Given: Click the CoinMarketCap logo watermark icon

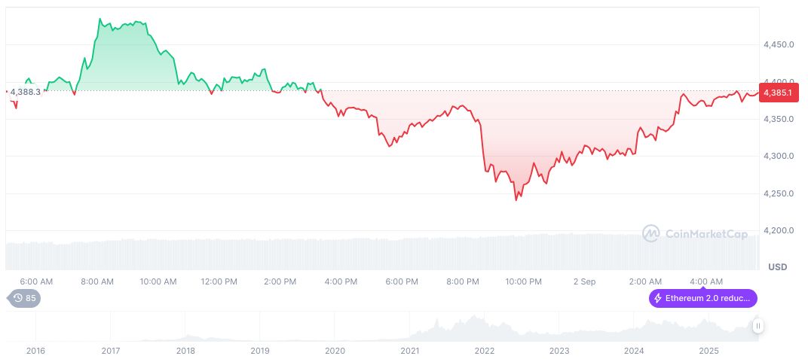Looking at the screenshot, I should [x=650, y=234].
